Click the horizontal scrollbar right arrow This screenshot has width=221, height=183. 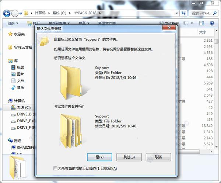pyautogui.click(x=211, y=152)
